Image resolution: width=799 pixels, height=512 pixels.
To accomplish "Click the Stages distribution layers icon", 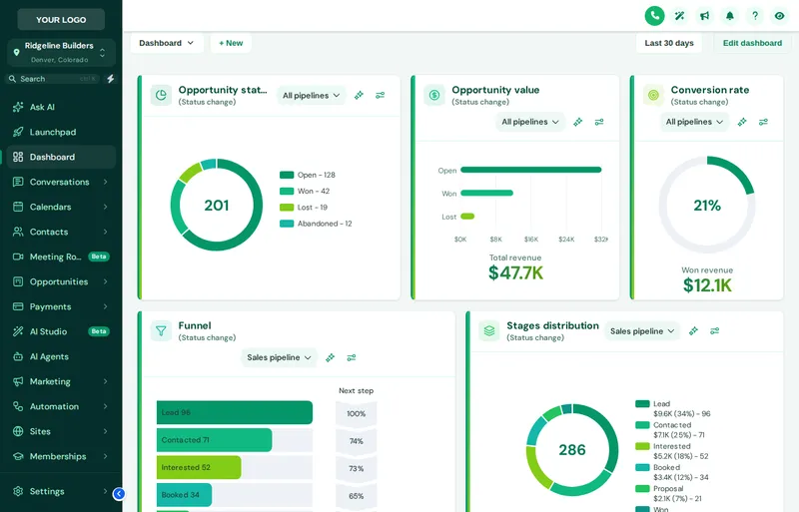I will [x=489, y=331].
